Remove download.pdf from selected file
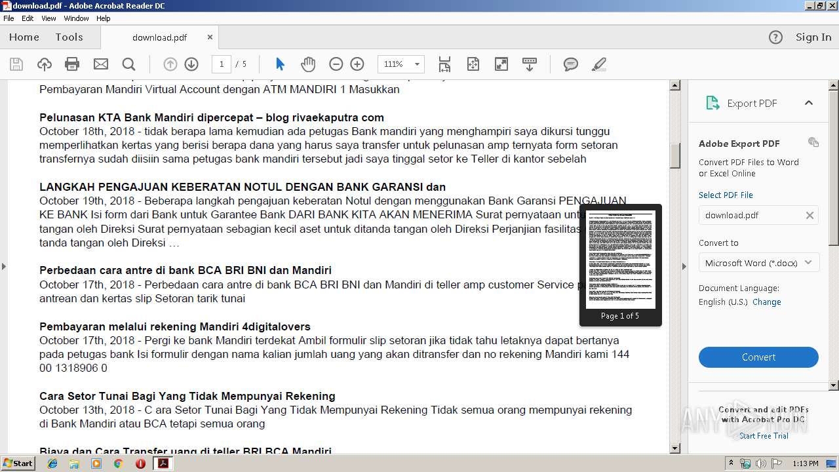839x472 pixels. (x=810, y=215)
